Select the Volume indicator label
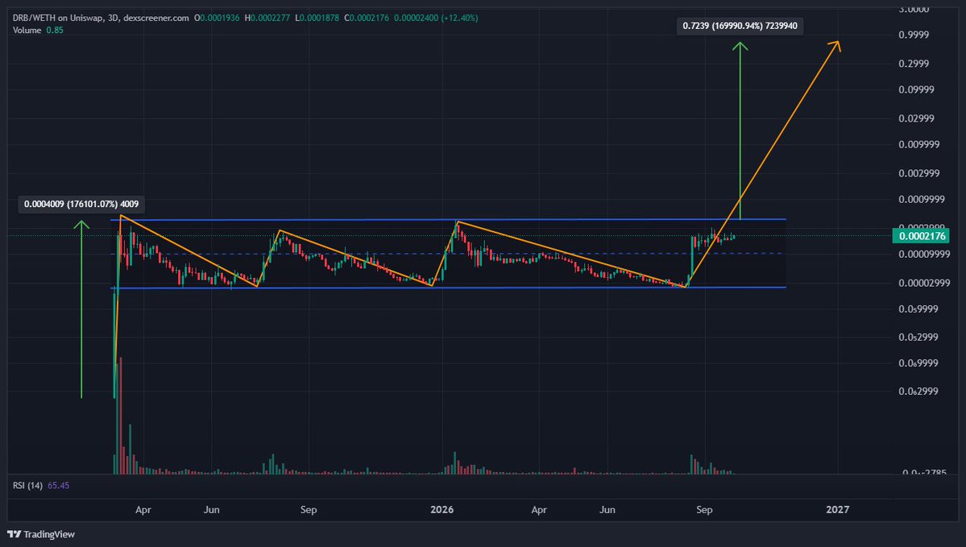This screenshot has height=547, width=966. tap(27, 30)
